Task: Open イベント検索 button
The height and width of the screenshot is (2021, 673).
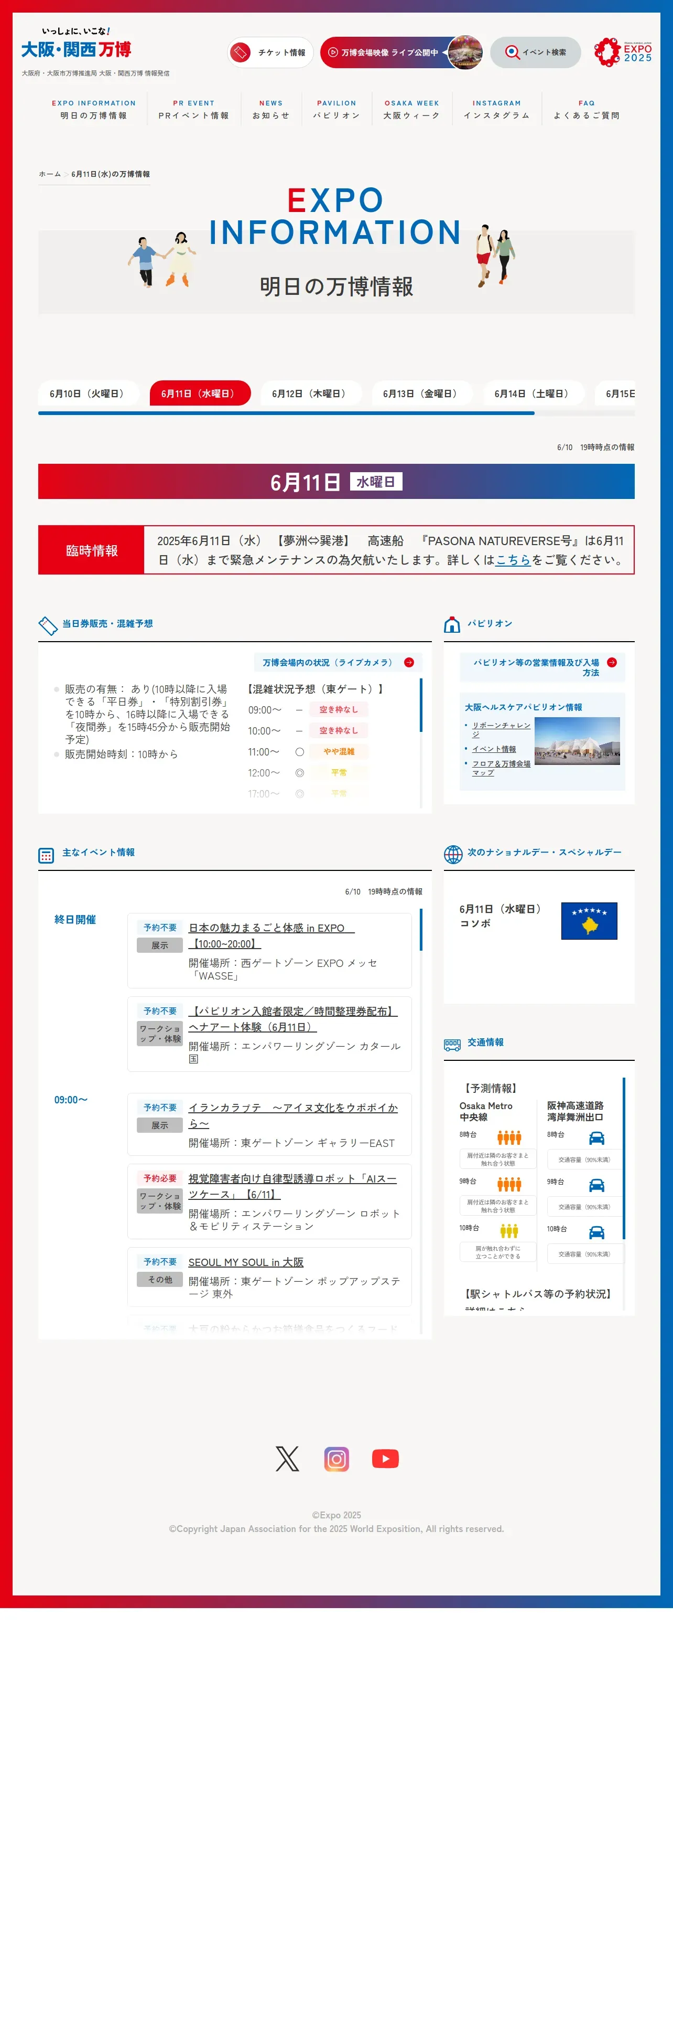Action: pos(535,52)
